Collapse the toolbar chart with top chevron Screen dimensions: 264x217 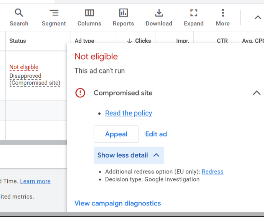pos(258,17)
